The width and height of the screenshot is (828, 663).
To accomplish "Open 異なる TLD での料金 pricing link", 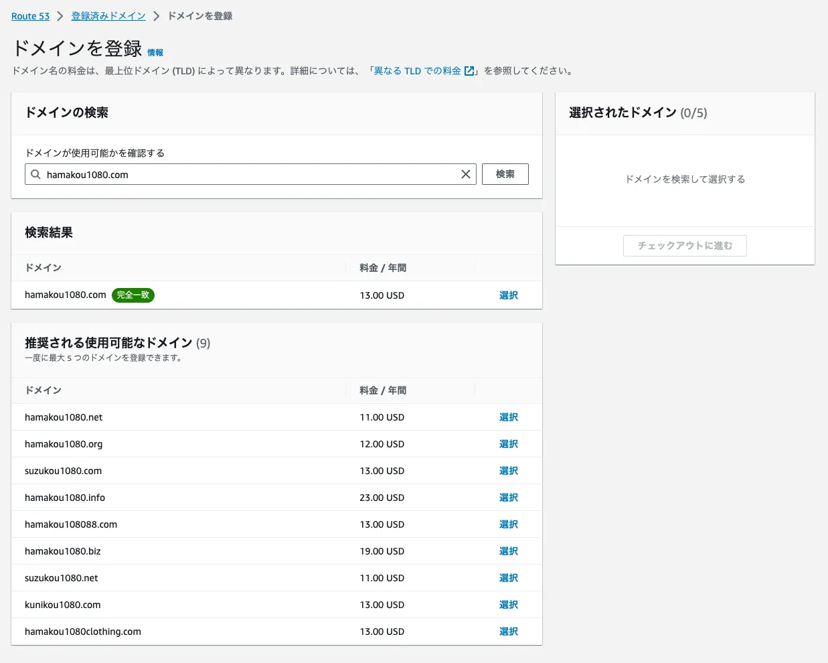I will pyautogui.click(x=416, y=71).
